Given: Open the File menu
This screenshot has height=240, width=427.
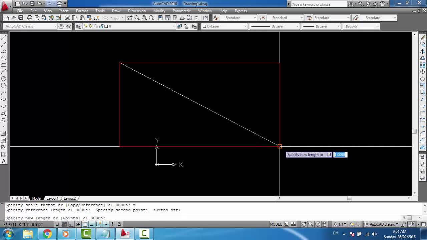Looking at the screenshot, I should click(20, 11).
